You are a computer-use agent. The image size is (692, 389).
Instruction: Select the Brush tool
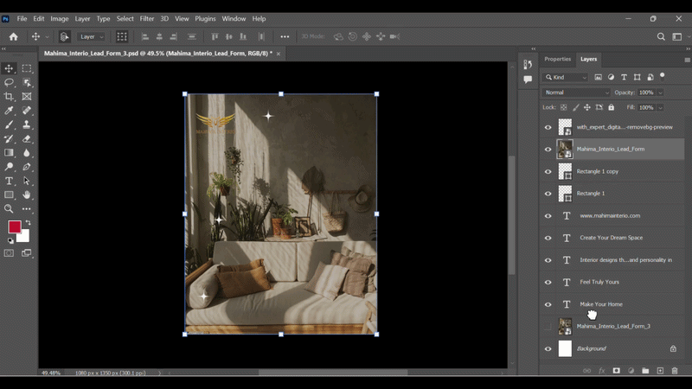[10, 124]
